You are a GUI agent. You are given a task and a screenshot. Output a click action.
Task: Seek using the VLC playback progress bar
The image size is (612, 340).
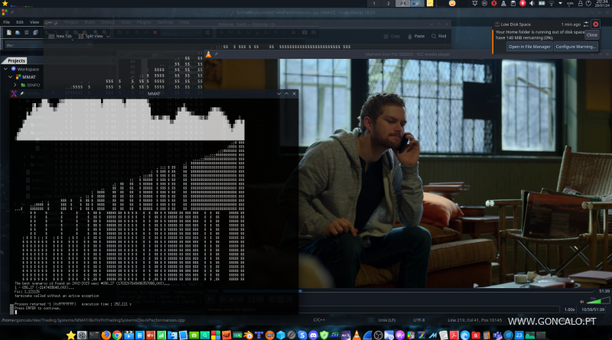point(408,291)
